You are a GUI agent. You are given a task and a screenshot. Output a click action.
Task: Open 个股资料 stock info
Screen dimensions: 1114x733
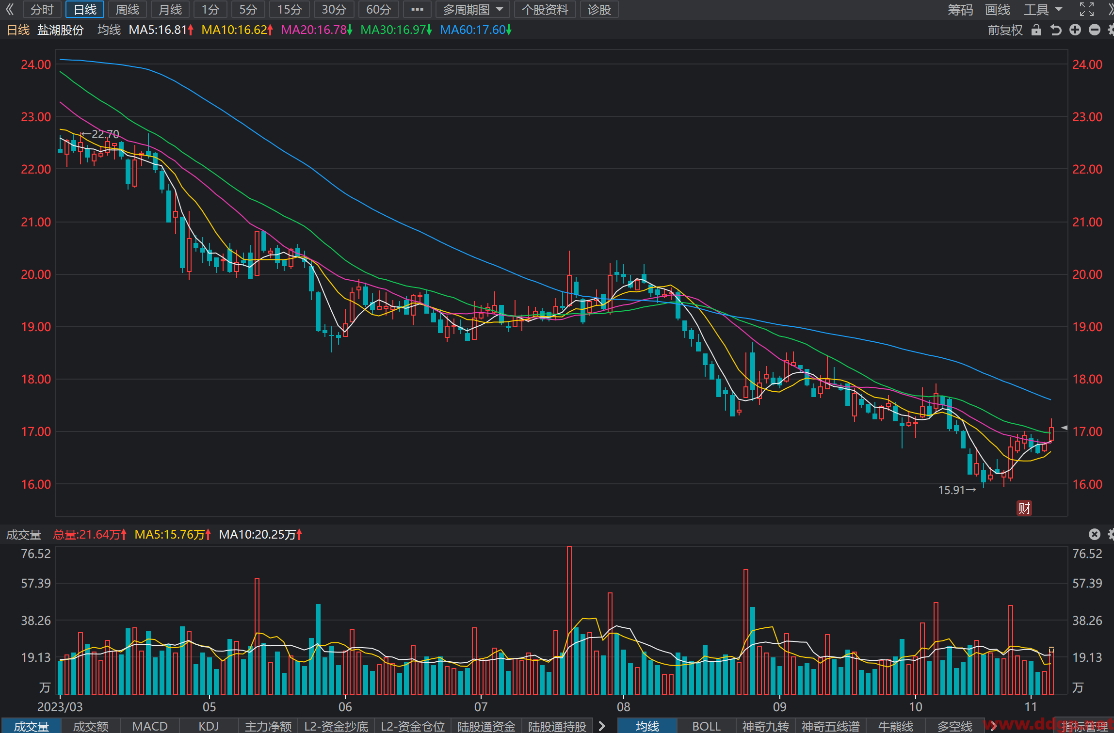(545, 9)
